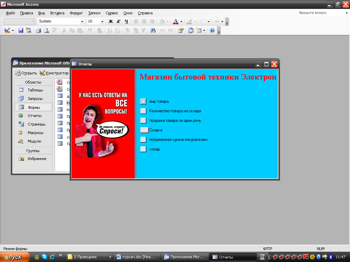The image size is (350, 262).
Task: Click the Apply Filter funnel icon
Action: 143,30
